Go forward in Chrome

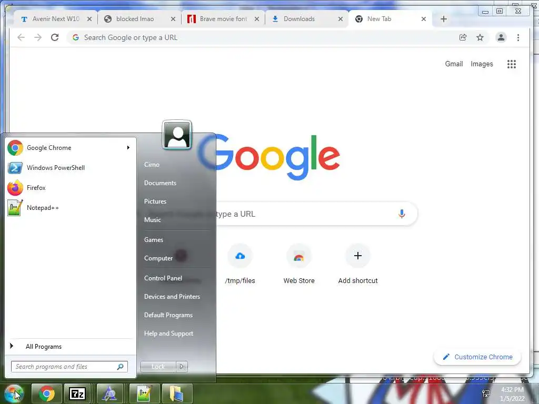point(38,37)
